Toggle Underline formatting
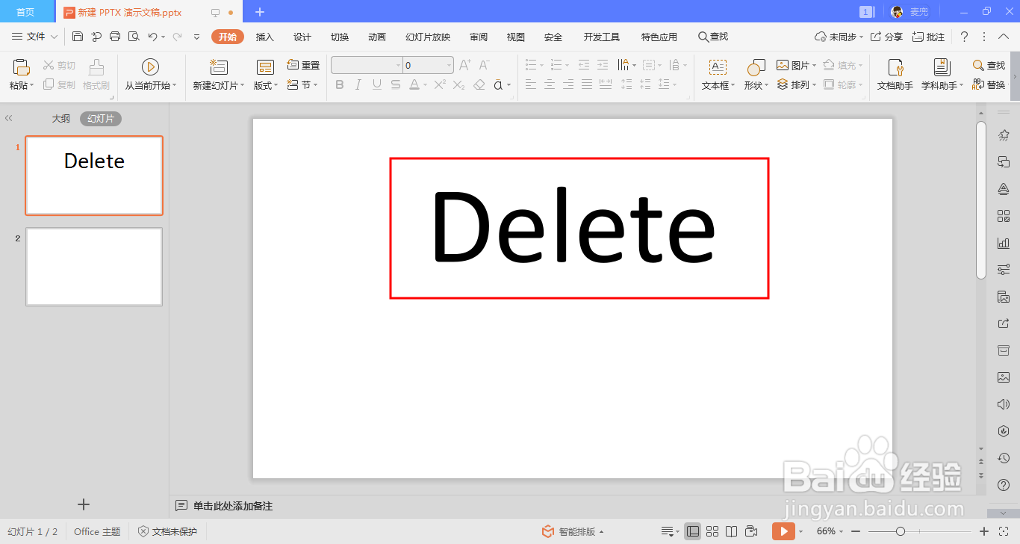This screenshot has height=544, width=1020. point(376,84)
